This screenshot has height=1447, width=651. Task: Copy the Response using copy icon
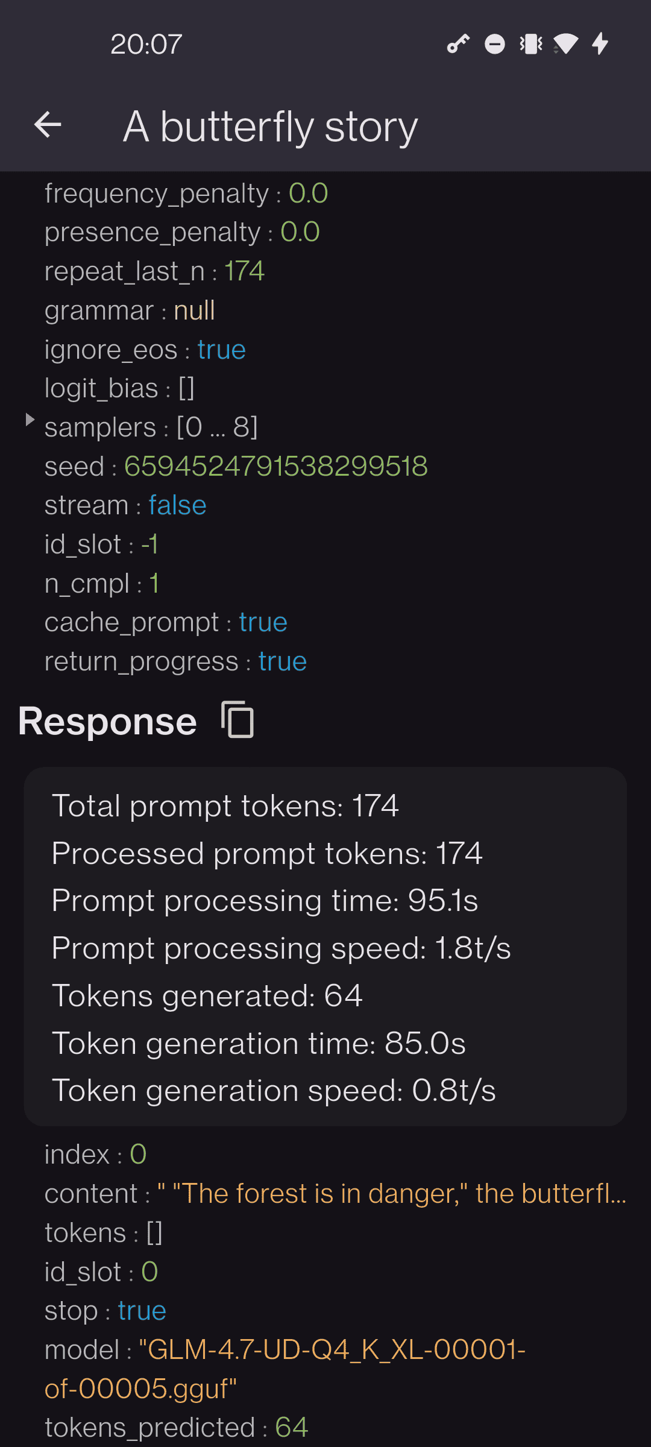pyautogui.click(x=237, y=720)
